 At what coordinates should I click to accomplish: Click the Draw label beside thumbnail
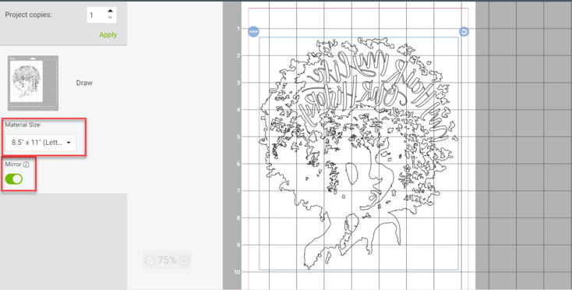click(x=84, y=83)
